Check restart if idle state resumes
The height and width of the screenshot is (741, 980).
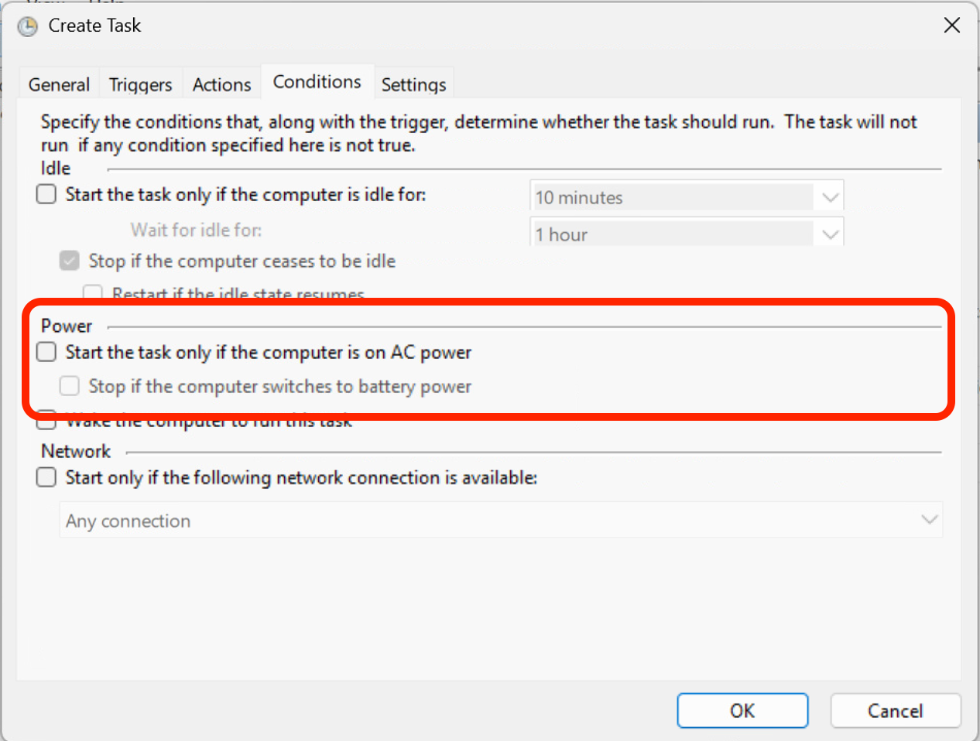point(93,293)
